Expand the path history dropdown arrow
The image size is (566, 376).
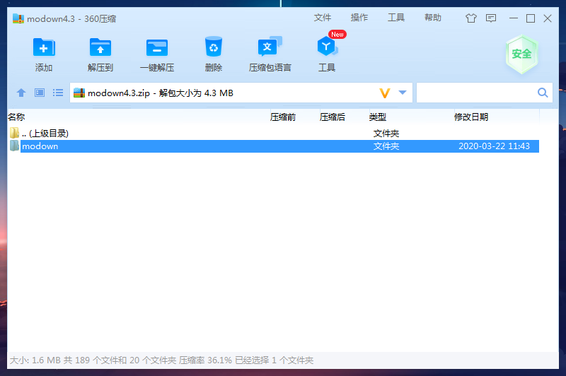pyautogui.click(x=403, y=93)
